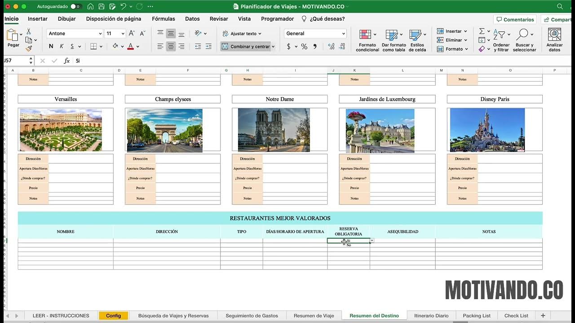Select the Italic (K) formatting icon
The height and width of the screenshot is (323, 575).
coord(62,46)
